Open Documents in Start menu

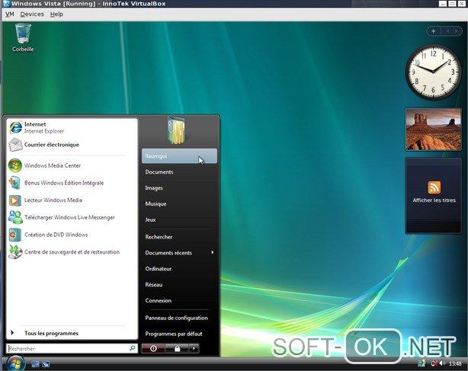(x=159, y=172)
